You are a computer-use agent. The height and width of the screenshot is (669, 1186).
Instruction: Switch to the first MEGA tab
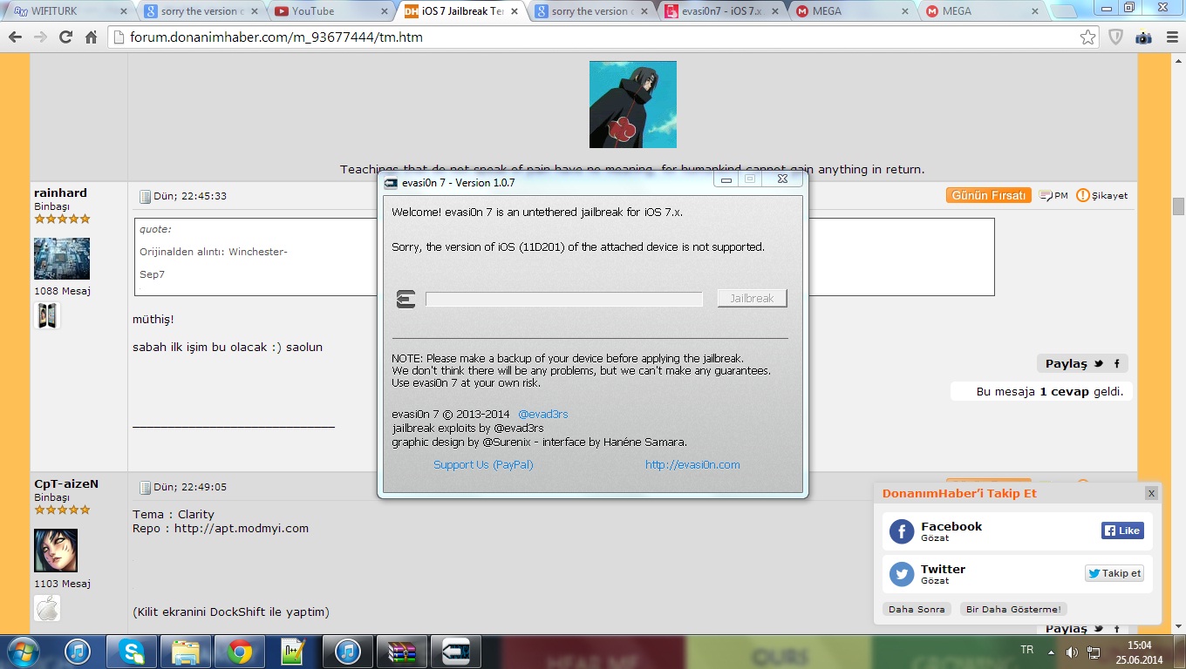pos(850,11)
